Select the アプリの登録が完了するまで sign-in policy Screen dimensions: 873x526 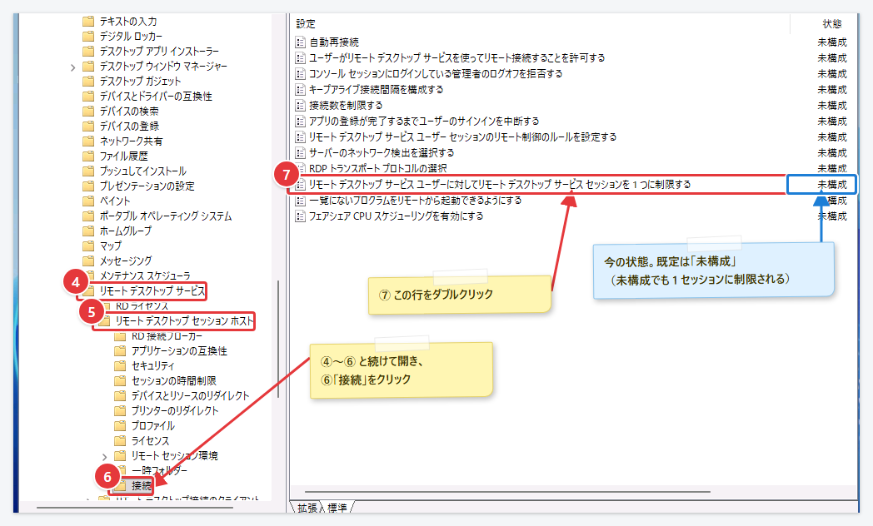[424, 122]
